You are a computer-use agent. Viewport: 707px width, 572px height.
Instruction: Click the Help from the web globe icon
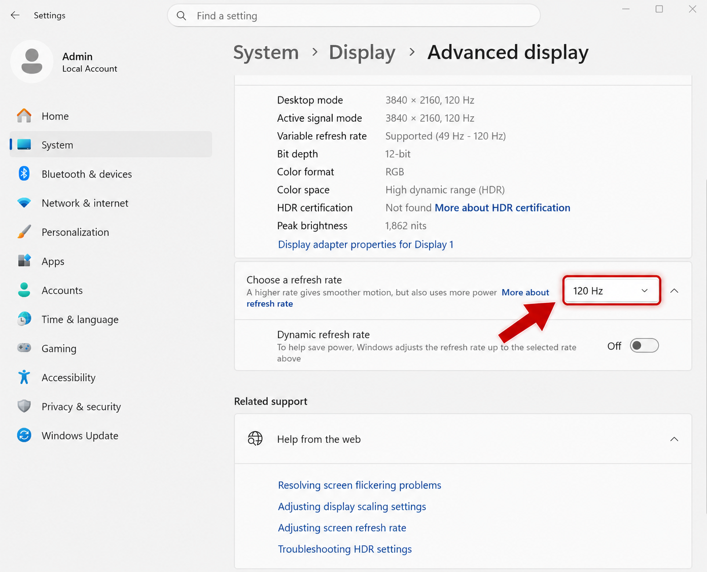click(255, 439)
